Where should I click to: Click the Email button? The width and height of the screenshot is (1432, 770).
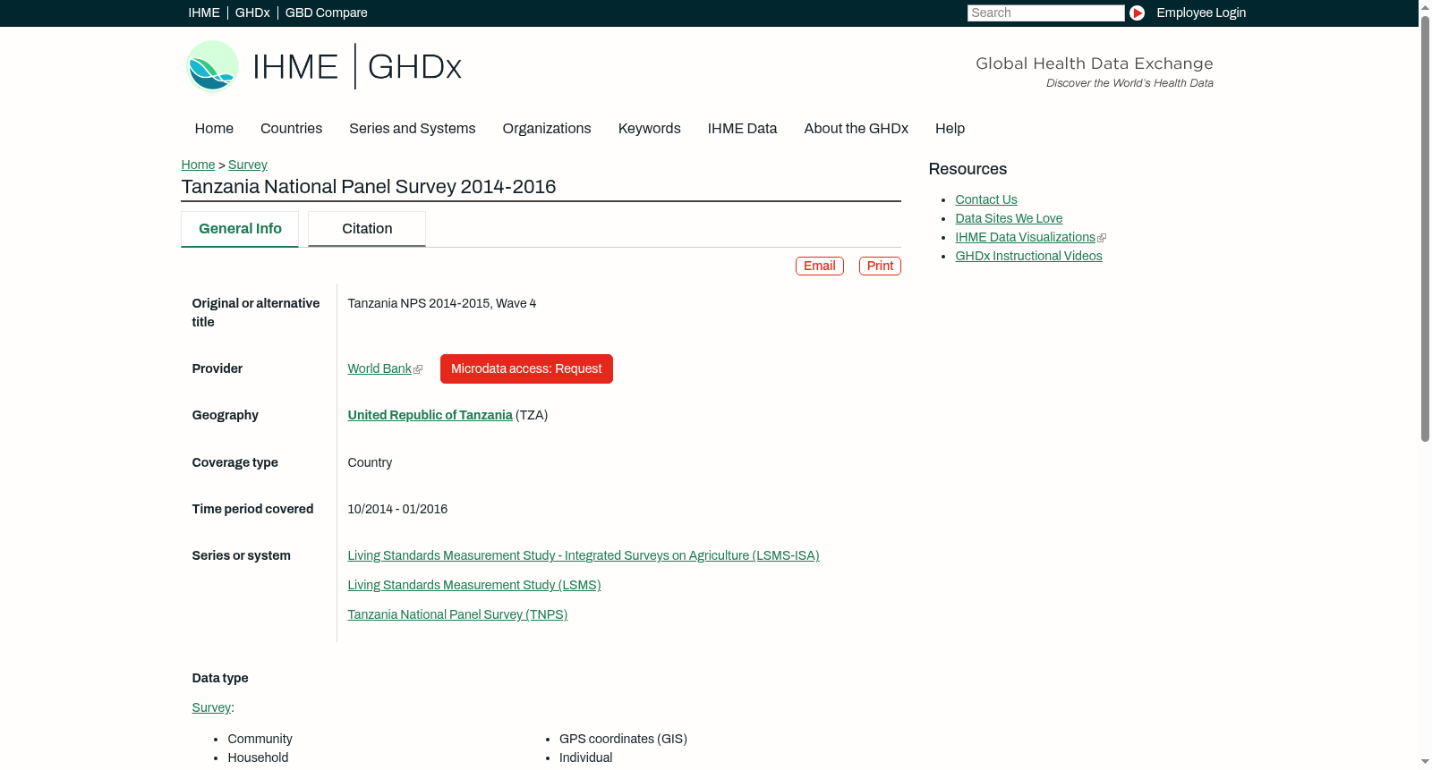[820, 266]
